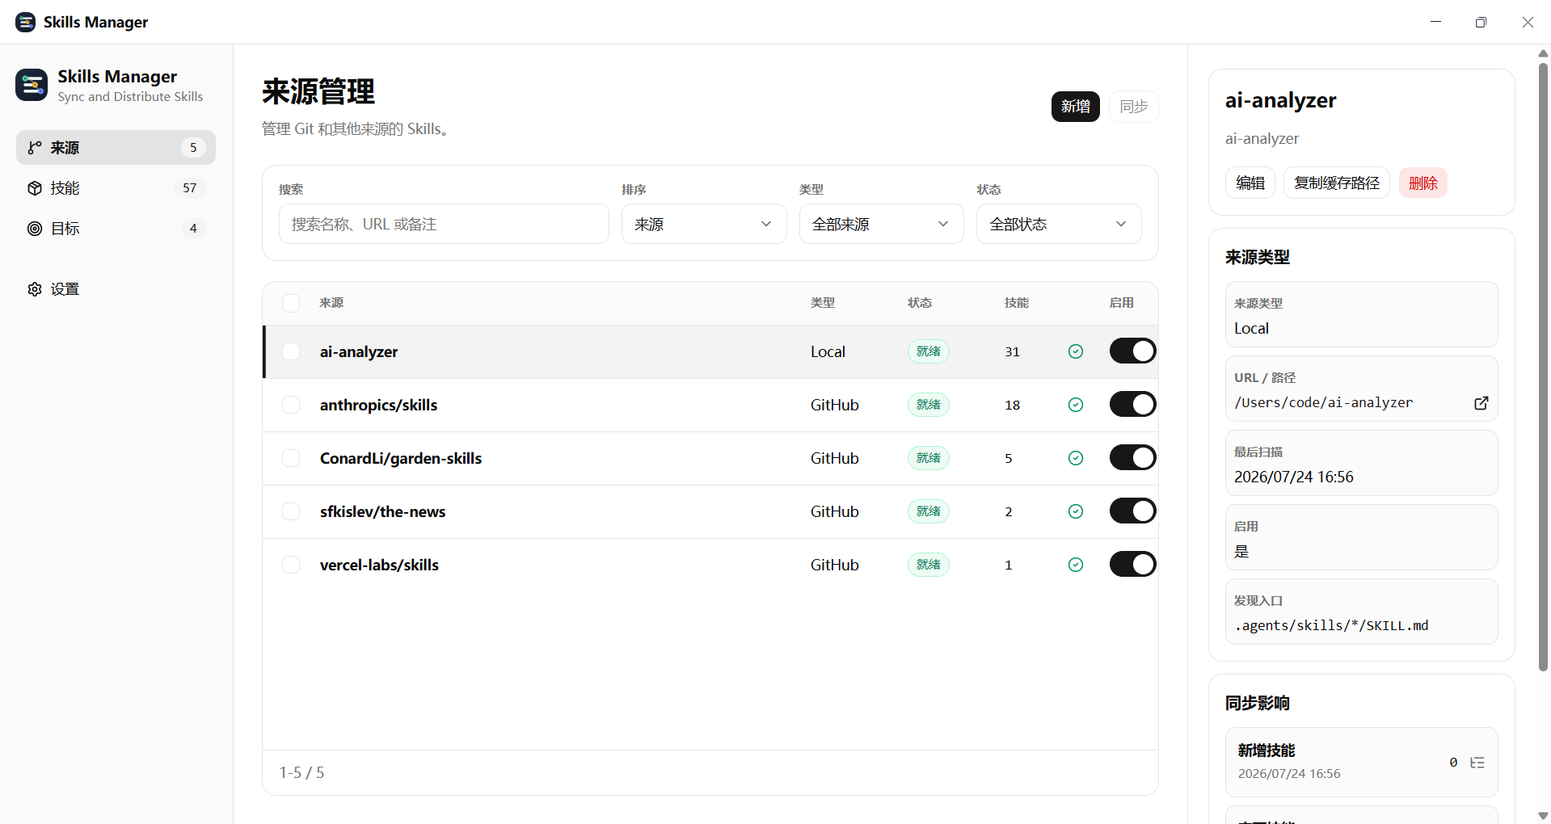Click the green check status icon for sfkislev/the-news
This screenshot has height=824, width=1551.
pyautogui.click(x=1076, y=511)
